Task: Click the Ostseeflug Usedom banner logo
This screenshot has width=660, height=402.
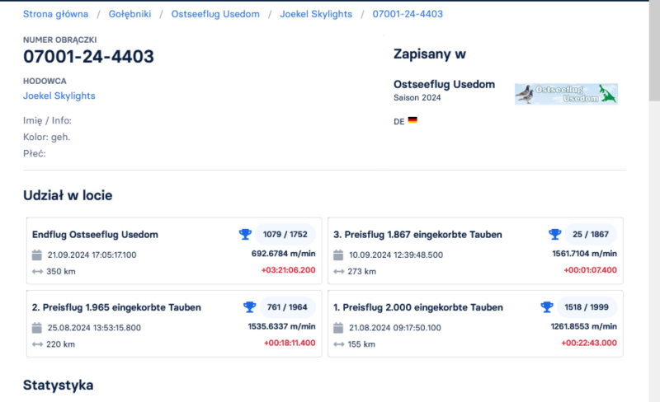Action: point(566,94)
